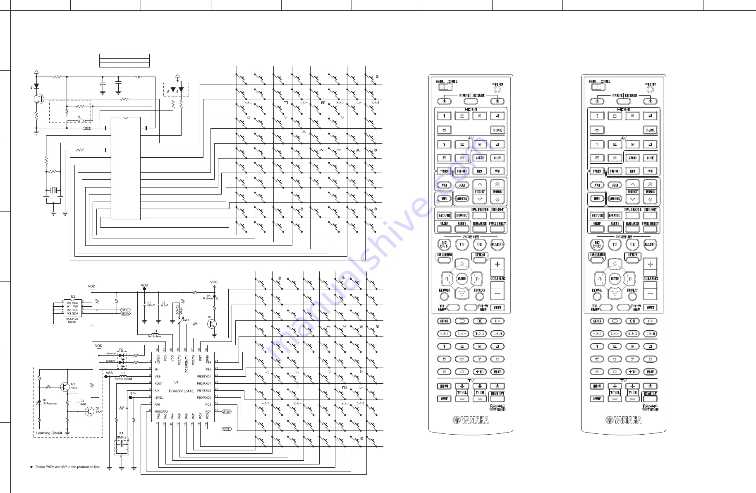Click ENTER on right remote
Image resolution: width=756 pixels, height=493 pixels.
pos(615,279)
